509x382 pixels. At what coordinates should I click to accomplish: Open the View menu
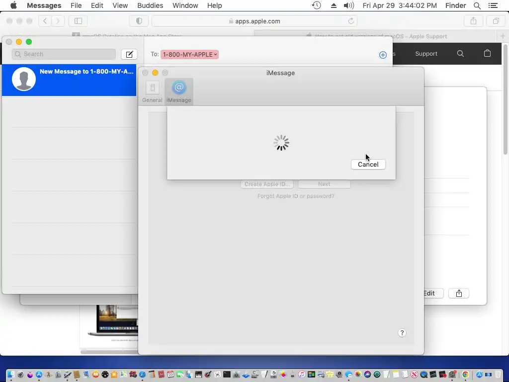[120, 5]
